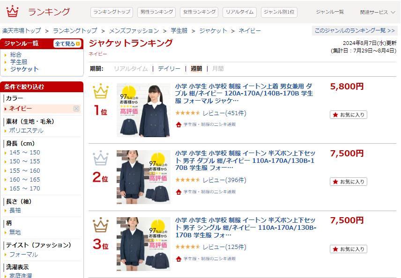Add the 5,800円 item to お気に入り

pyautogui.click(x=349, y=115)
